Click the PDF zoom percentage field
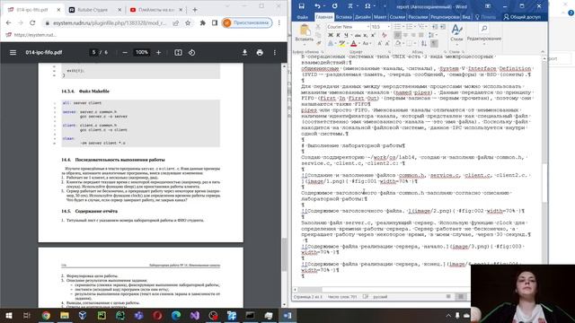The height and width of the screenshot is (323, 575). [142, 52]
